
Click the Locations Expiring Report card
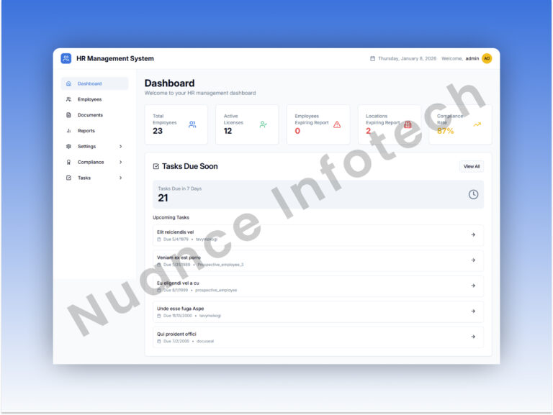click(389, 124)
